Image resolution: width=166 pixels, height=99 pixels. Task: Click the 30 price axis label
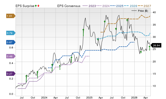pyautogui.click(x=154, y=37)
